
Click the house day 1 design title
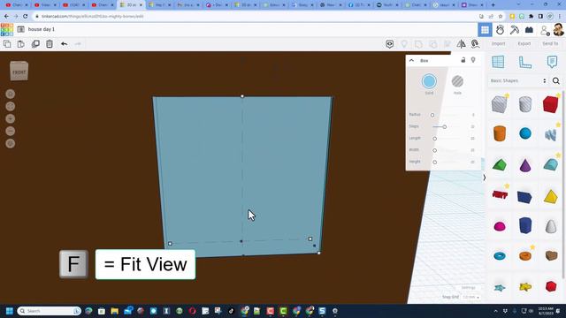coord(42,29)
